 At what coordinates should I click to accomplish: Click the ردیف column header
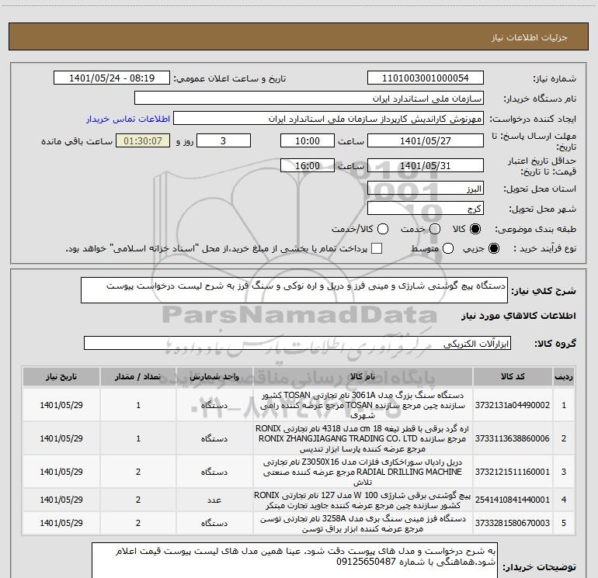[564, 377]
